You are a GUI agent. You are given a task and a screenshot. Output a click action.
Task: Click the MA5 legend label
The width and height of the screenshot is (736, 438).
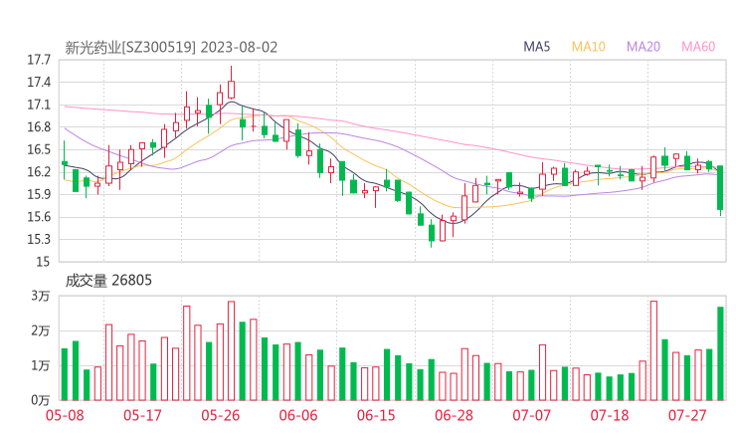pyautogui.click(x=536, y=47)
